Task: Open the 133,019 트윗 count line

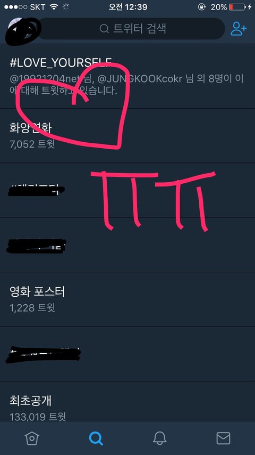Action: [x=38, y=417]
